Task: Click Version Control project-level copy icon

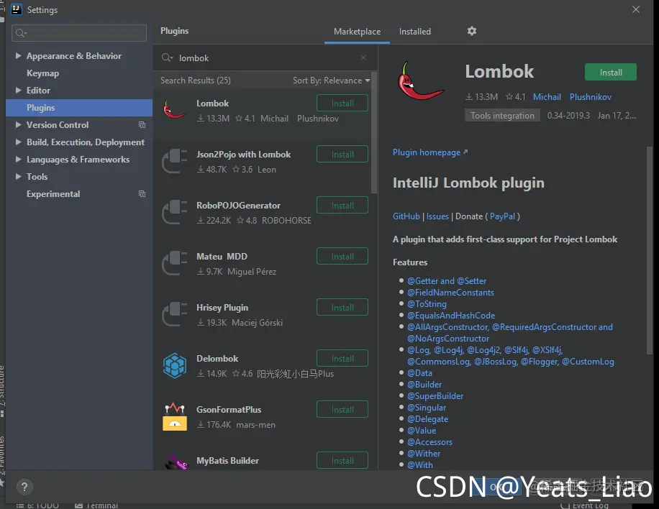Action: tap(142, 124)
